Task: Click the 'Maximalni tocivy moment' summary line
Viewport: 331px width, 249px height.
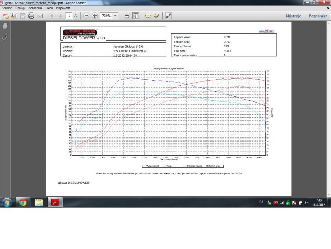Action: point(169,173)
